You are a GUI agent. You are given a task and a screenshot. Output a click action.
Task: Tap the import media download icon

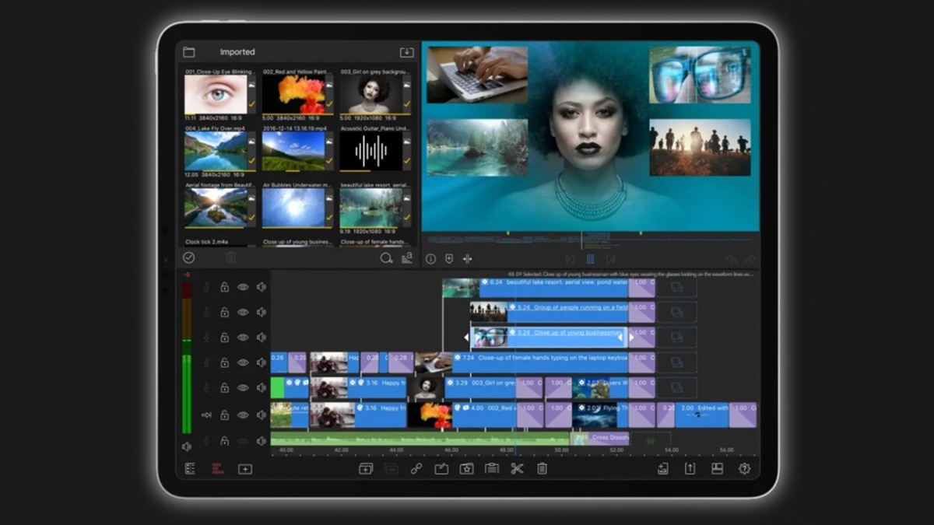coord(406,51)
